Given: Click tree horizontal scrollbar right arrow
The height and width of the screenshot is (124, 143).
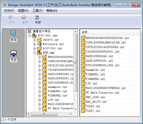Looking at the screenshot, I should click(x=71, y=114).
